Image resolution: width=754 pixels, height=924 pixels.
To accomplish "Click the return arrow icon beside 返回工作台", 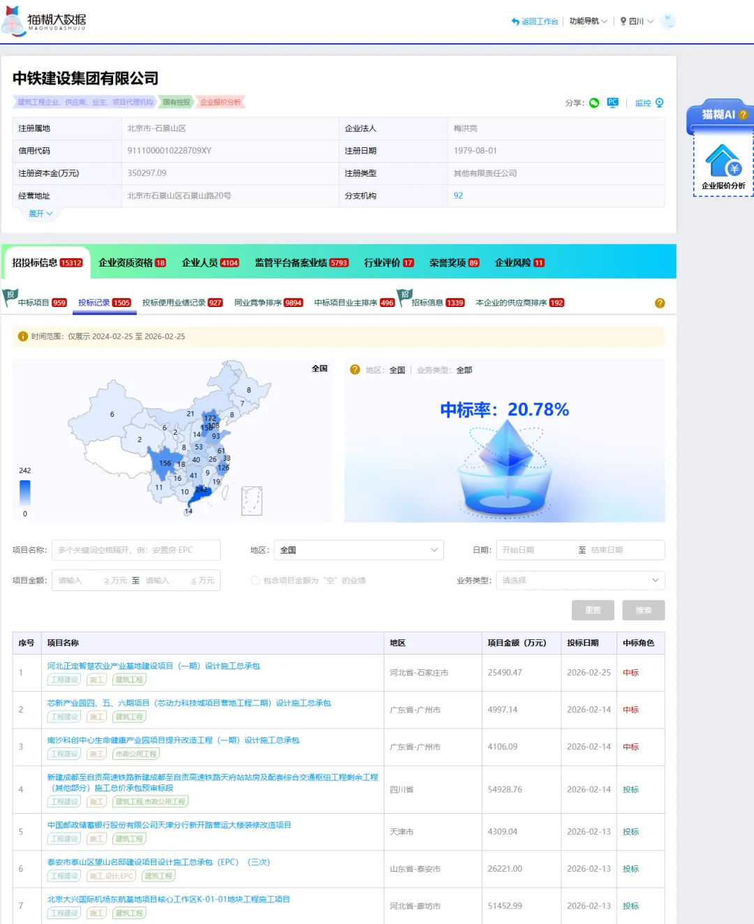I will 515,22.
